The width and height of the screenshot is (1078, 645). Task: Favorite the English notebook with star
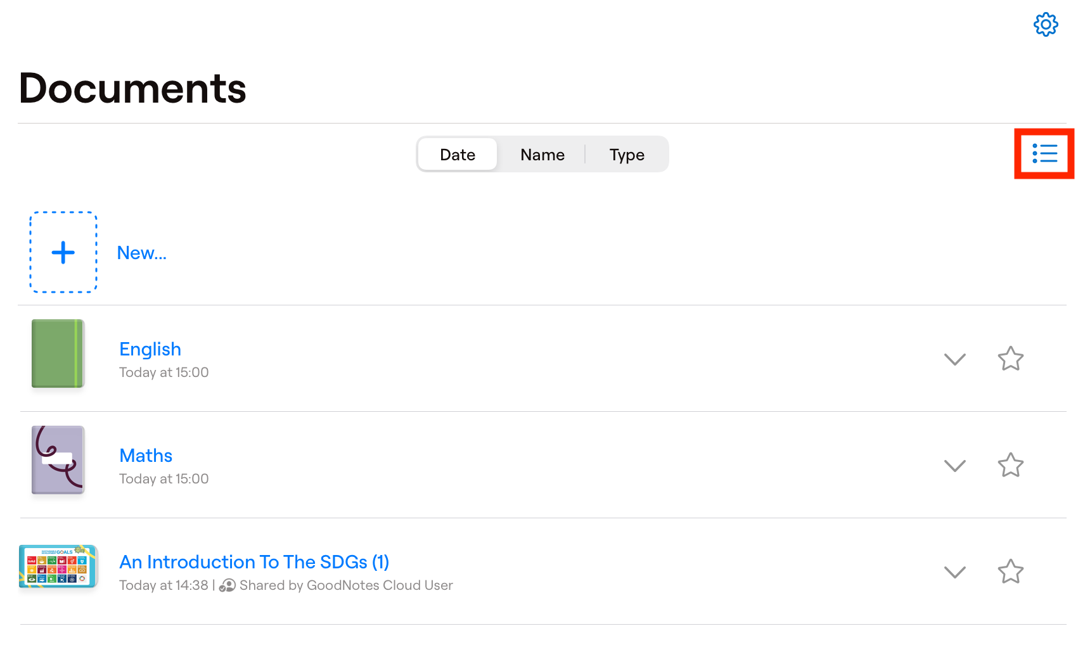coord(1010,359)
